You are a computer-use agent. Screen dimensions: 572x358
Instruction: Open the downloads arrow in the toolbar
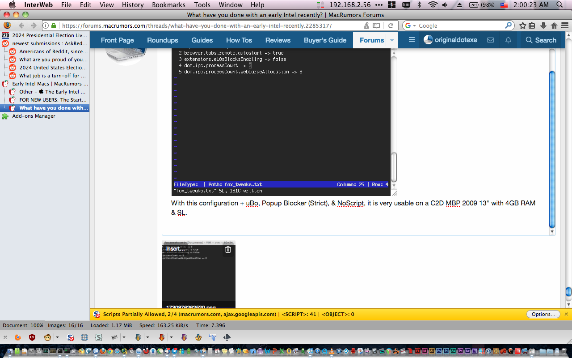[543, 26]
